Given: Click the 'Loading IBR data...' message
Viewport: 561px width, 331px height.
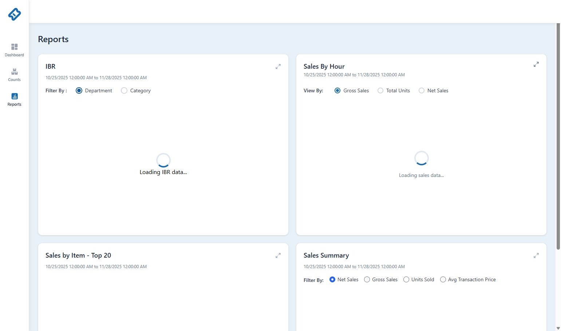Looking at the screenshot, I should tap(163, 172).
